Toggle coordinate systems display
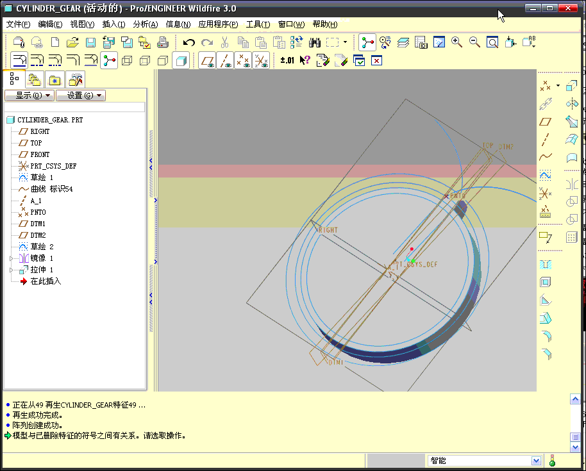Image resolution: width=586 pixels, height=471 pixels. [261, 60]
